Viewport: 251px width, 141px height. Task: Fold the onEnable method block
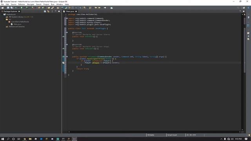[67, 33]
